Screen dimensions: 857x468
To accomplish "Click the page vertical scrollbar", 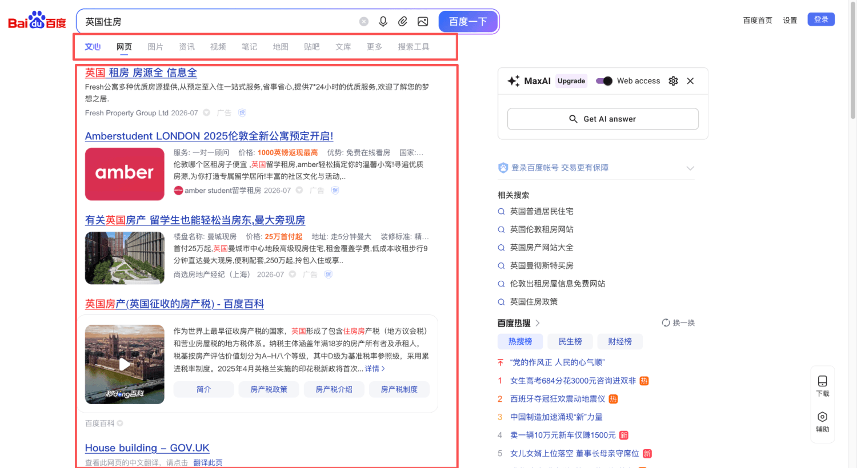I will (x=853, y=59).
